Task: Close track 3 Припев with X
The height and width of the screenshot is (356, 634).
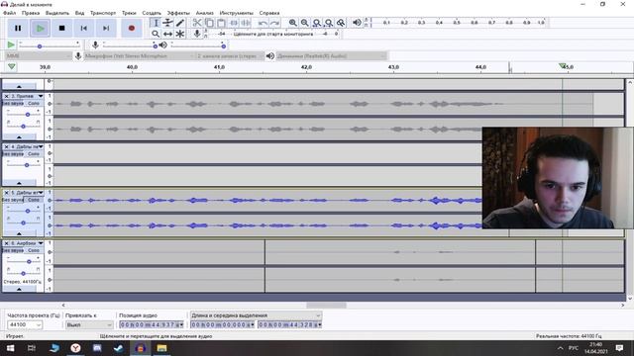Action: (x=6, y=96)
